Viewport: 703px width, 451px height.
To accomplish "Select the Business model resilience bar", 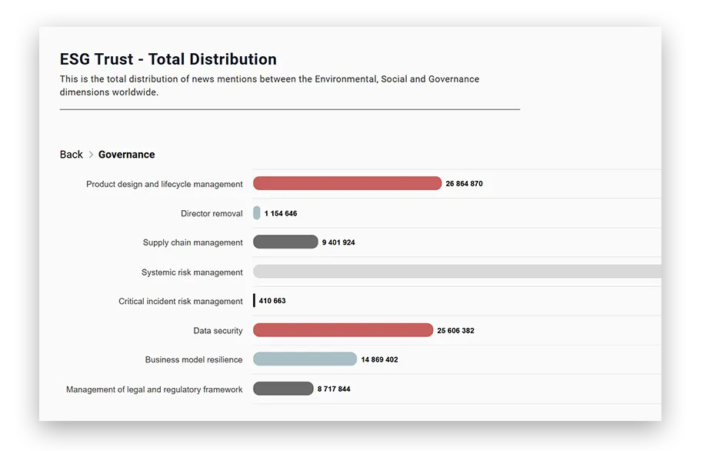I will click(305, 359).
